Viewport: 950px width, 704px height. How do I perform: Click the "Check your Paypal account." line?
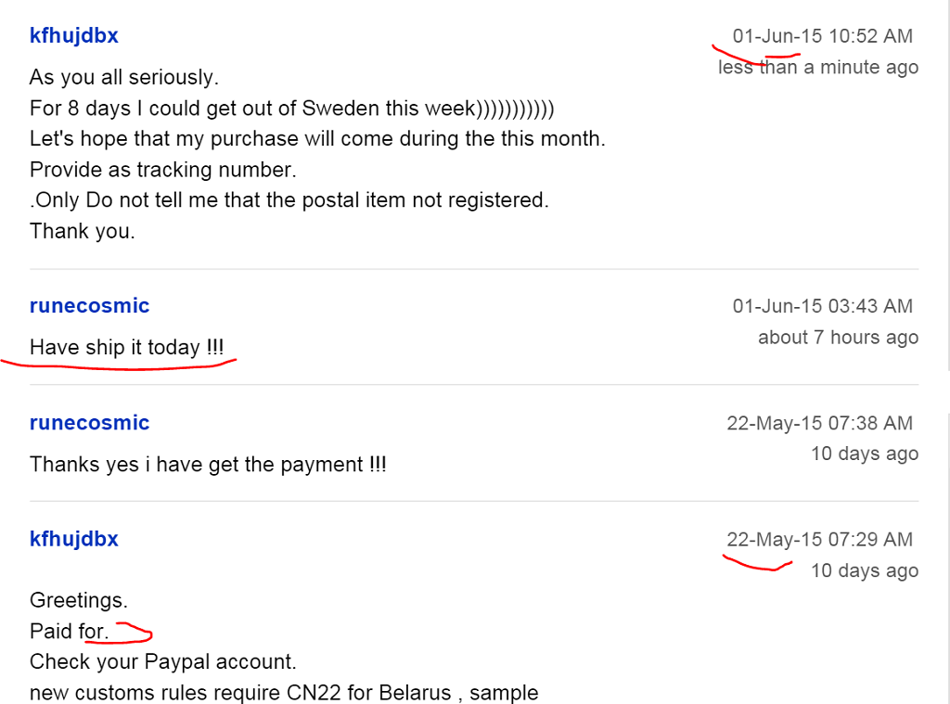(x=163, y=662)
